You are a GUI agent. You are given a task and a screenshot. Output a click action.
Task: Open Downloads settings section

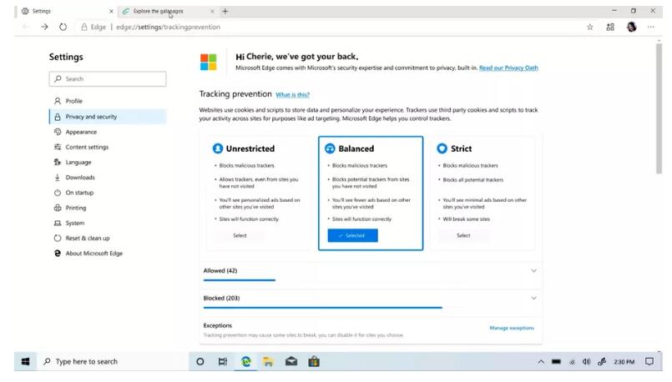pos(108,178)
